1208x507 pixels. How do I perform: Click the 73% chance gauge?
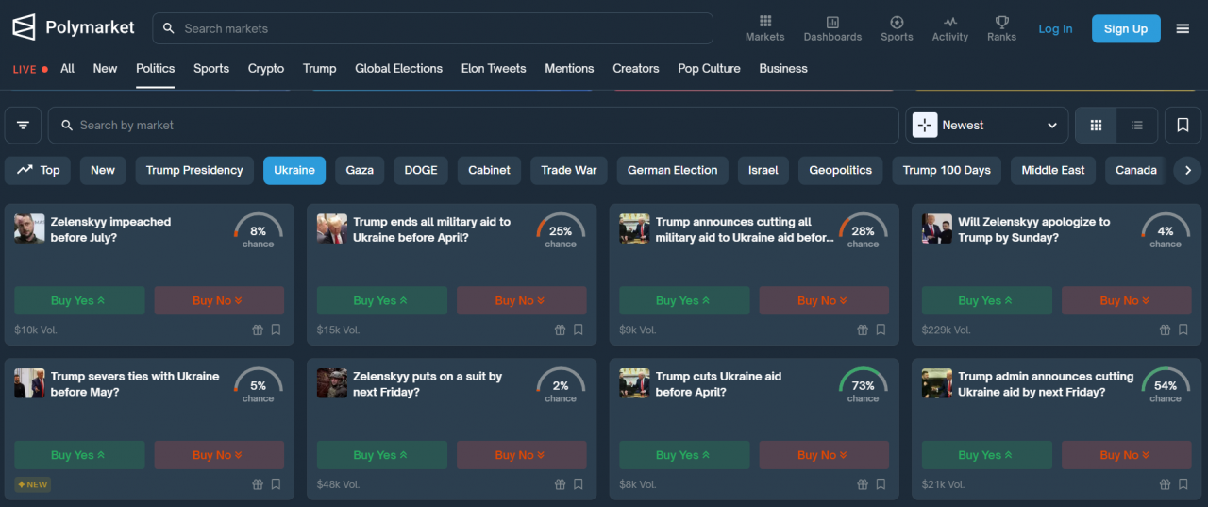(x=863, y=385)
